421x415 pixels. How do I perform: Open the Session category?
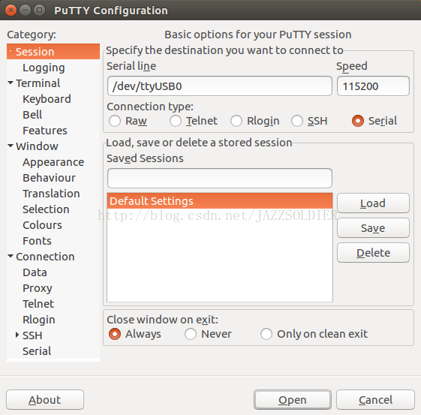pyautogui.click(x=53, y=52)
